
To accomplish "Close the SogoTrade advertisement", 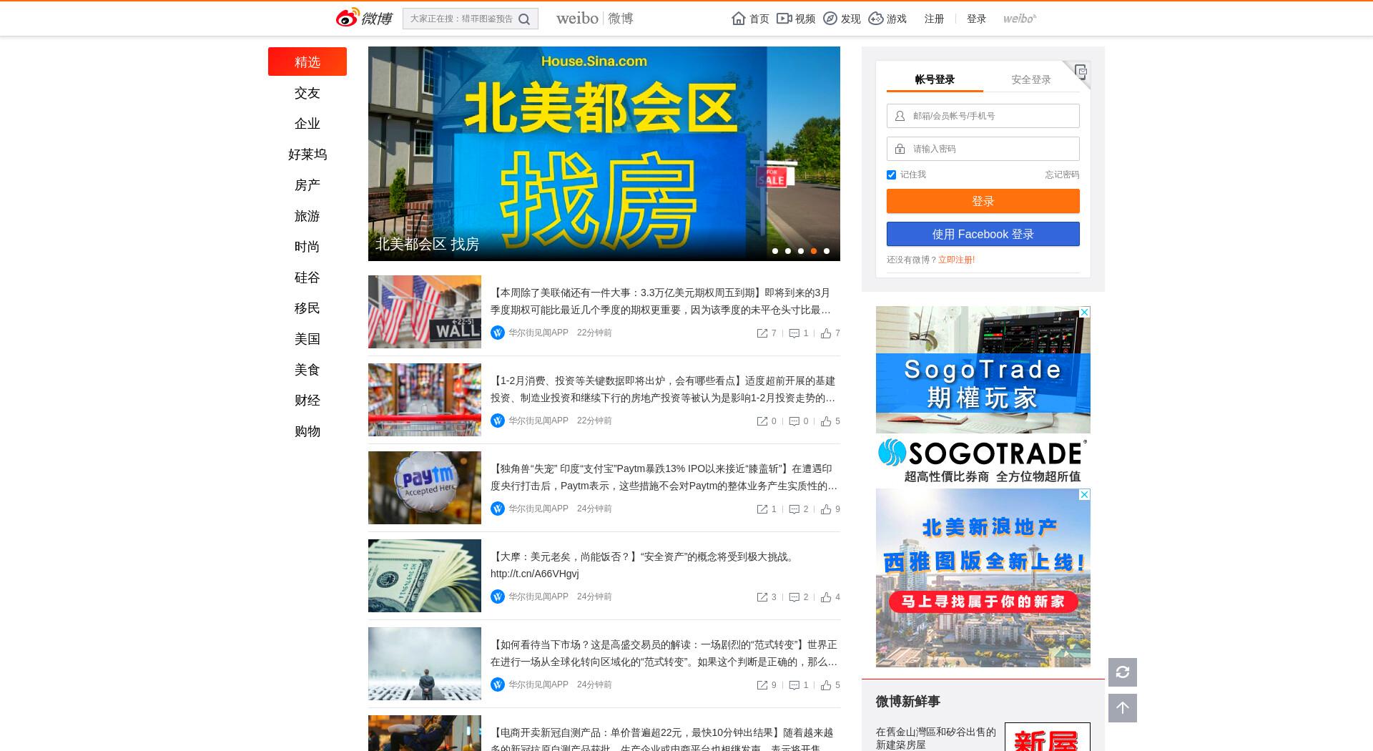I will coord(1085,312).
